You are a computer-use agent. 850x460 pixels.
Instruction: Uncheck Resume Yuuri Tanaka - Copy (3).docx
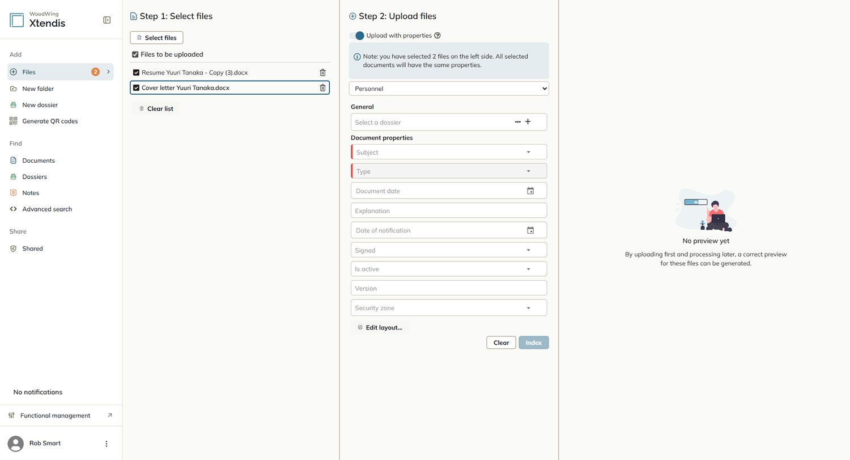pos(136,73)
